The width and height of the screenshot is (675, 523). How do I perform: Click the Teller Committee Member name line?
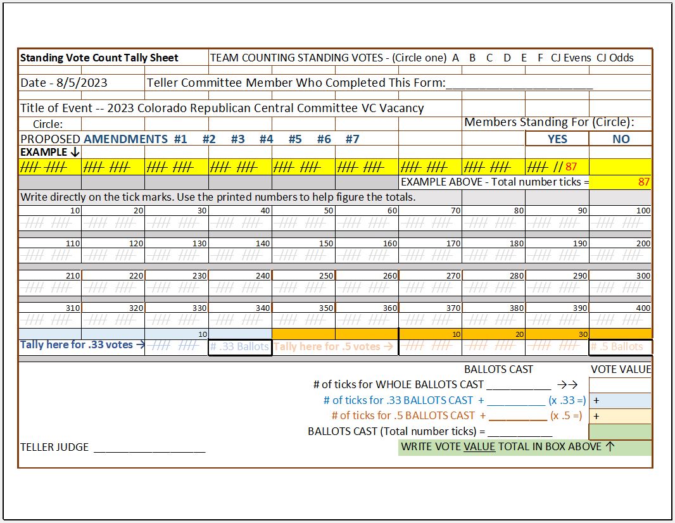click(x=519, y=84)
